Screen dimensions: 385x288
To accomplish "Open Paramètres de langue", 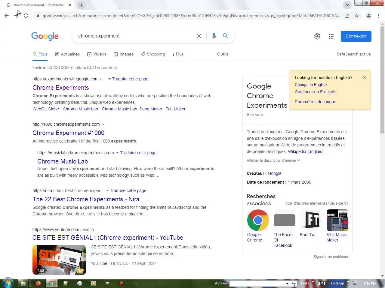I will tap(316, 102).
